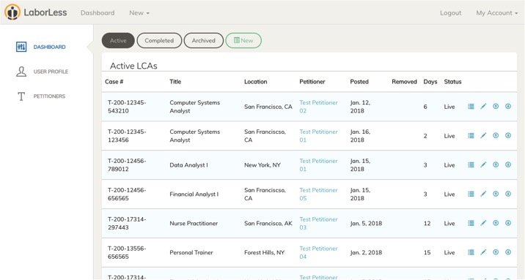
Task: Go to Dashboard in the top navbar
Action: pos(98,12)
